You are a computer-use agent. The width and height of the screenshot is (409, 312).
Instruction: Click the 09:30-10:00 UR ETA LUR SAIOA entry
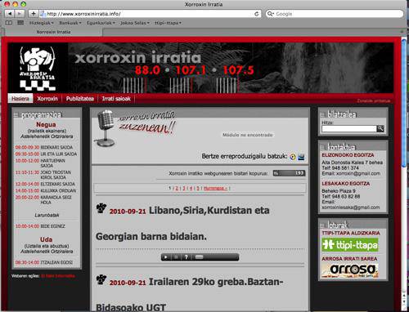click(46, 154)
